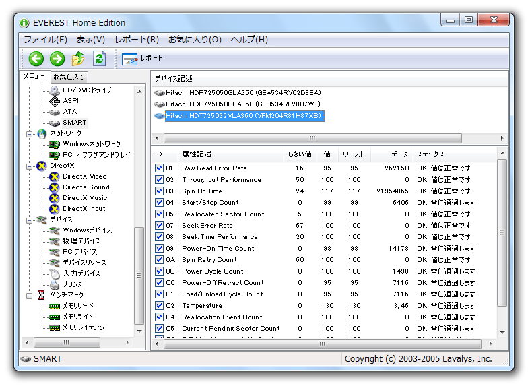Open the 物理デバイス icon
This screenshot has width=530, height=386.
55,242
